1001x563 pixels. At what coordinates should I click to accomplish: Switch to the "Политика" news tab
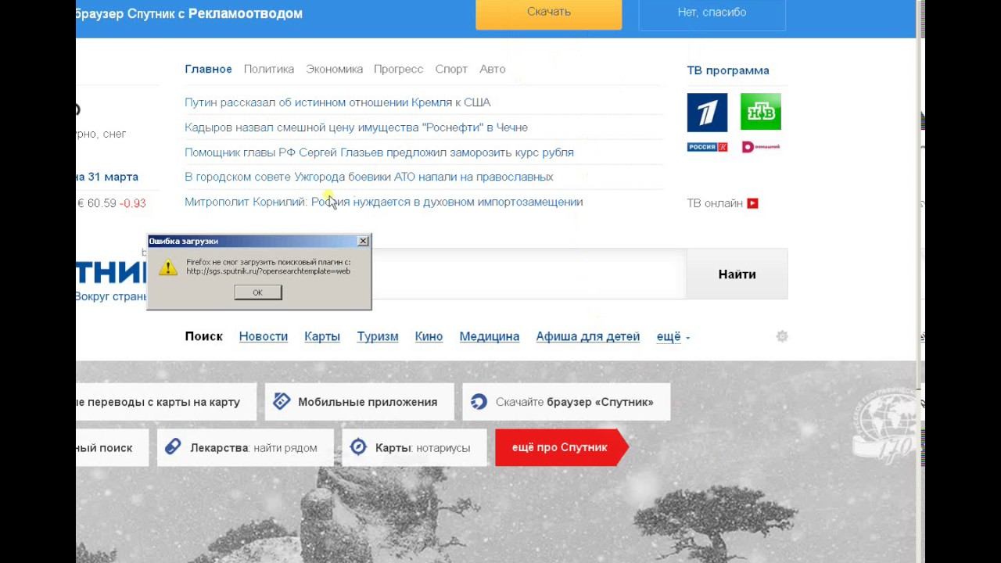point(269,69)
